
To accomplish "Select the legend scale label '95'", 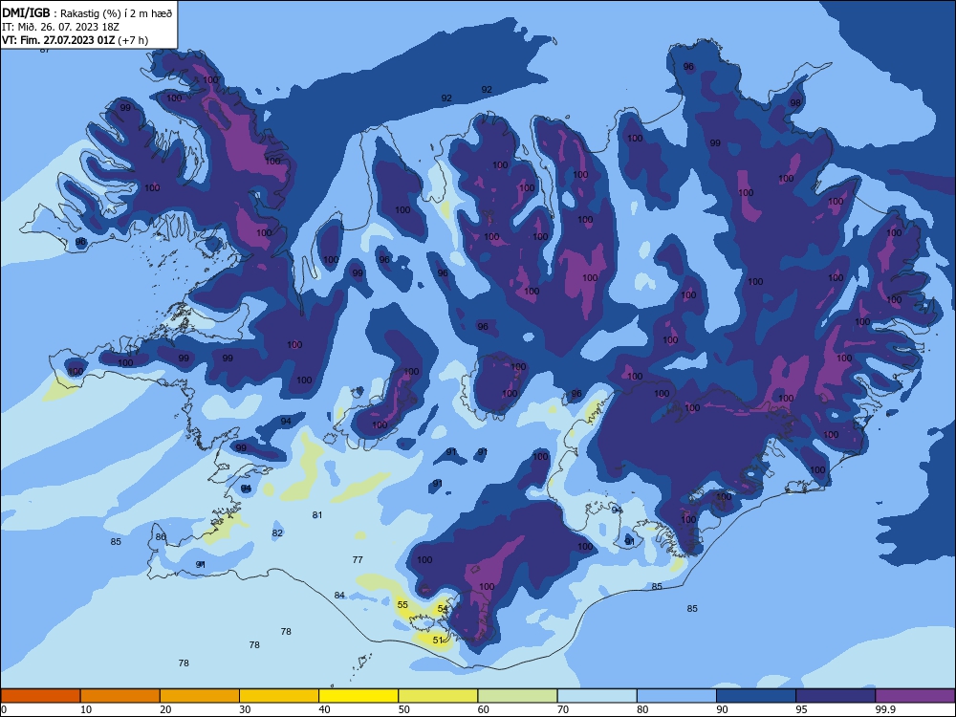I will pyautogui.click(x=802, y=709).
